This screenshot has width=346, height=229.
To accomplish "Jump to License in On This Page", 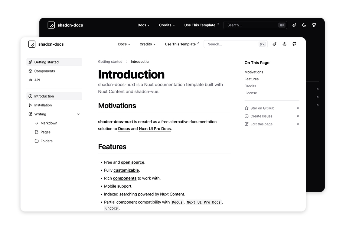I will (x=251, y=93).
